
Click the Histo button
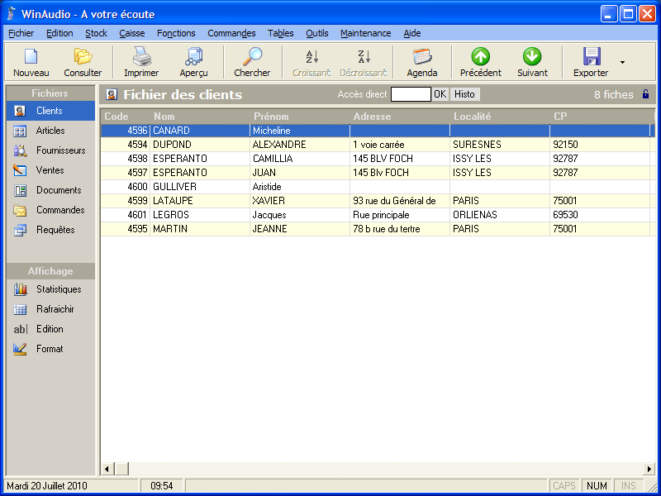465,94
